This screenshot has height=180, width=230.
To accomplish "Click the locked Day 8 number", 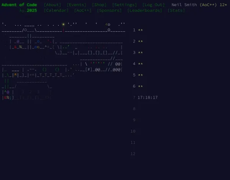I will [134, 109].
